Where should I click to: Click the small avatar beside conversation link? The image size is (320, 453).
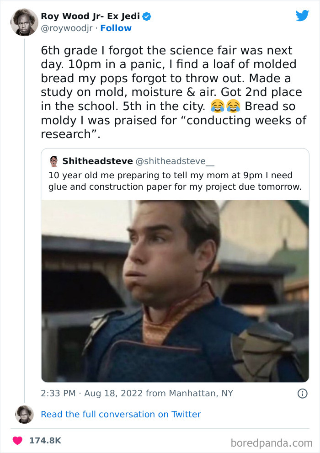(x=24, y=414)
